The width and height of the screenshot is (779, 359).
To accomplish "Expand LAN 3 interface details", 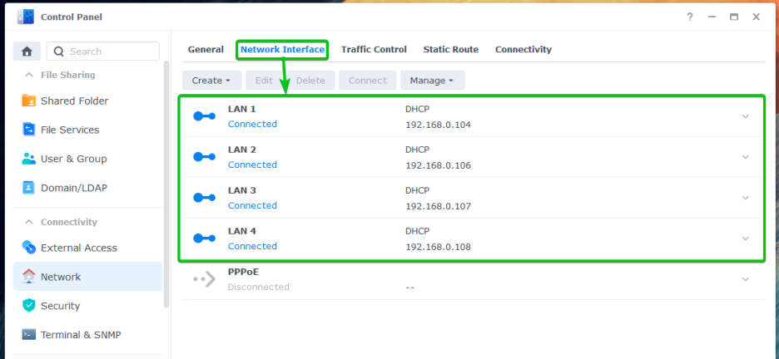I will pyautogui.click(x=745, y=198).
